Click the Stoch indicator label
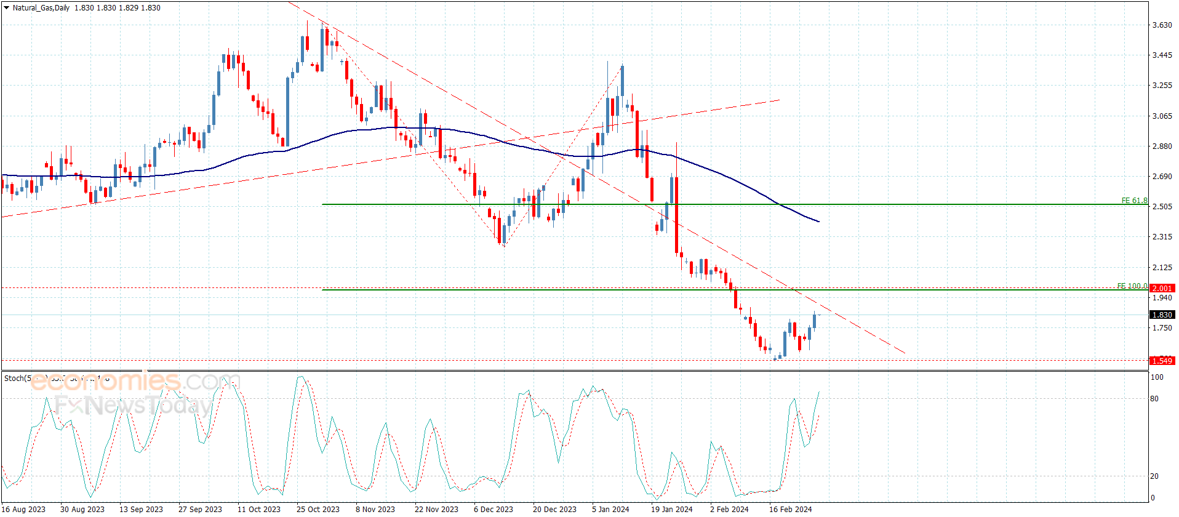The image size is (1179, 517). [x=17, y=379]
